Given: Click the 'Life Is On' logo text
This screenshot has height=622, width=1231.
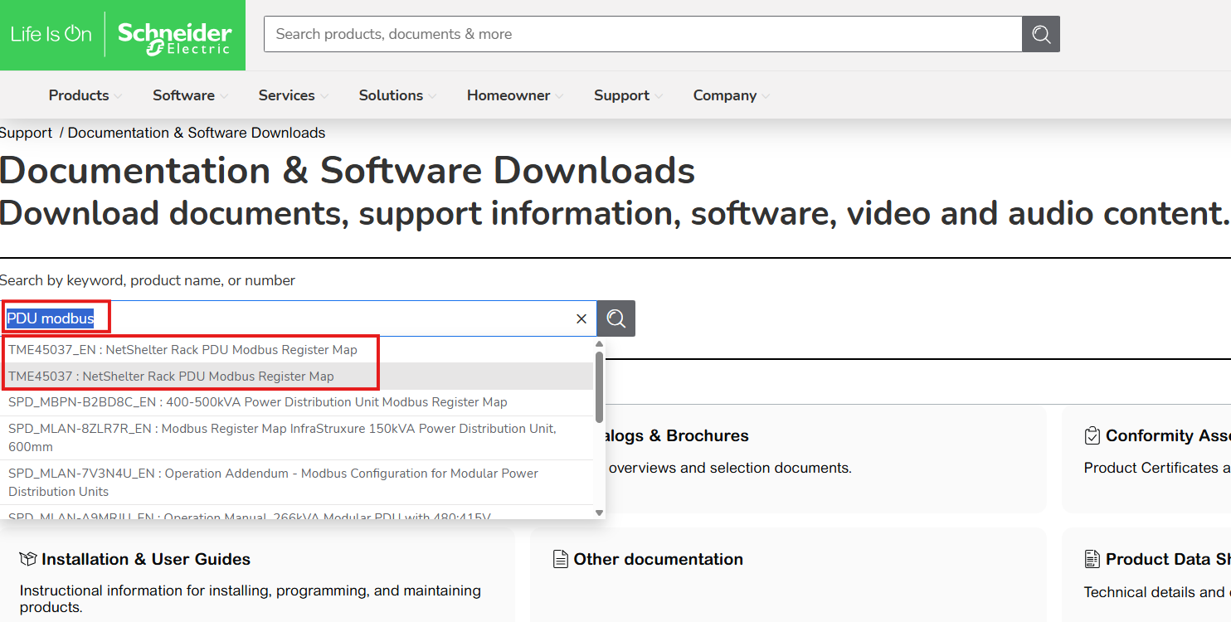Looking at the screenshot, I should [x=51, y=34].
